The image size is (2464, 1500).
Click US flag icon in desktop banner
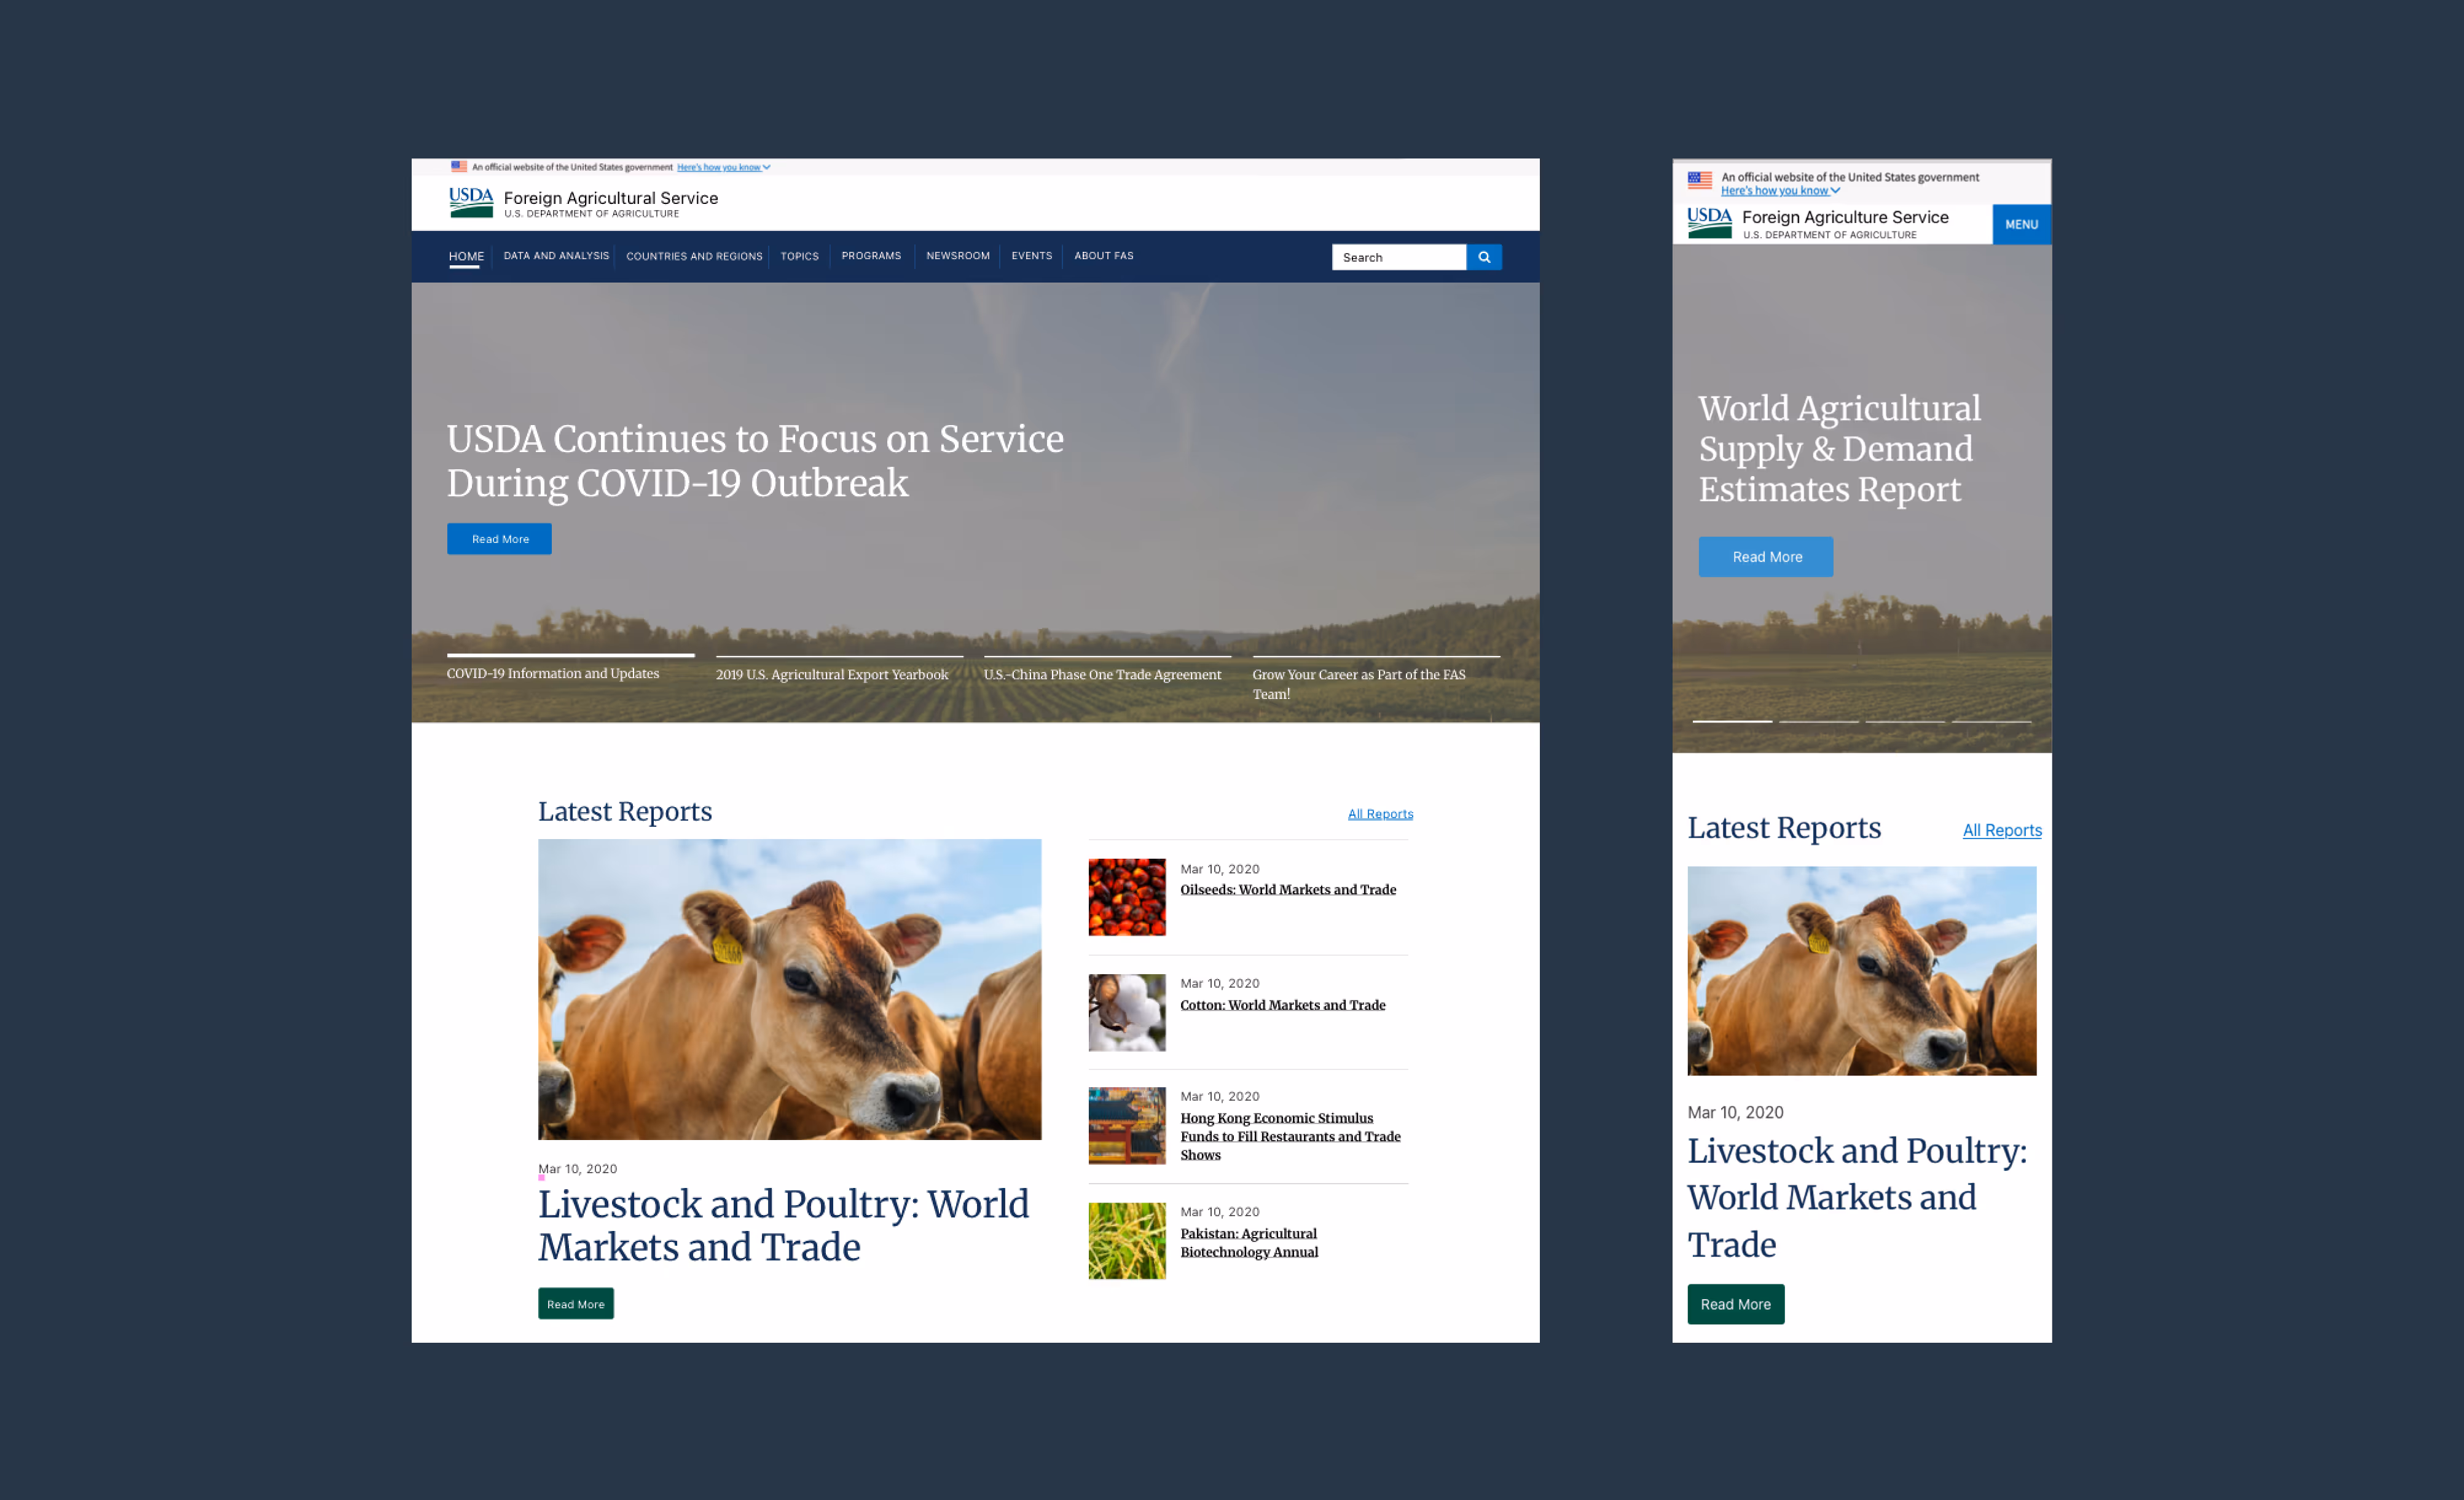tap(459, 167)
